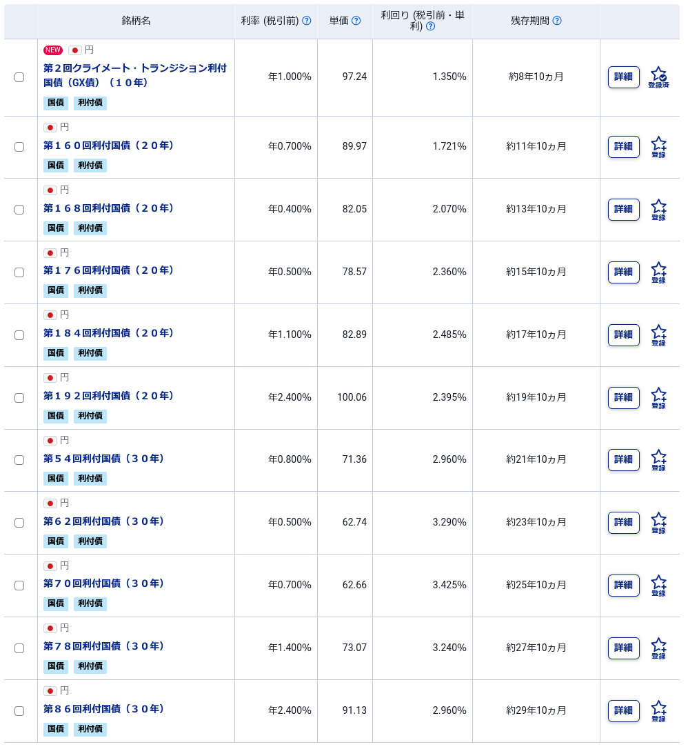Click the 利付債 tag under 第160回利付国債
688x749 pixels.
[x=90, y=166]
